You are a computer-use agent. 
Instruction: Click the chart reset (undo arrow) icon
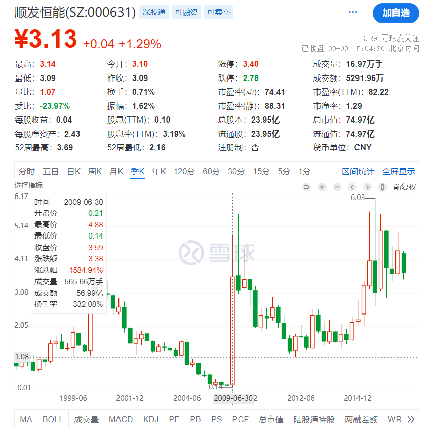click(x=306, y=187)
